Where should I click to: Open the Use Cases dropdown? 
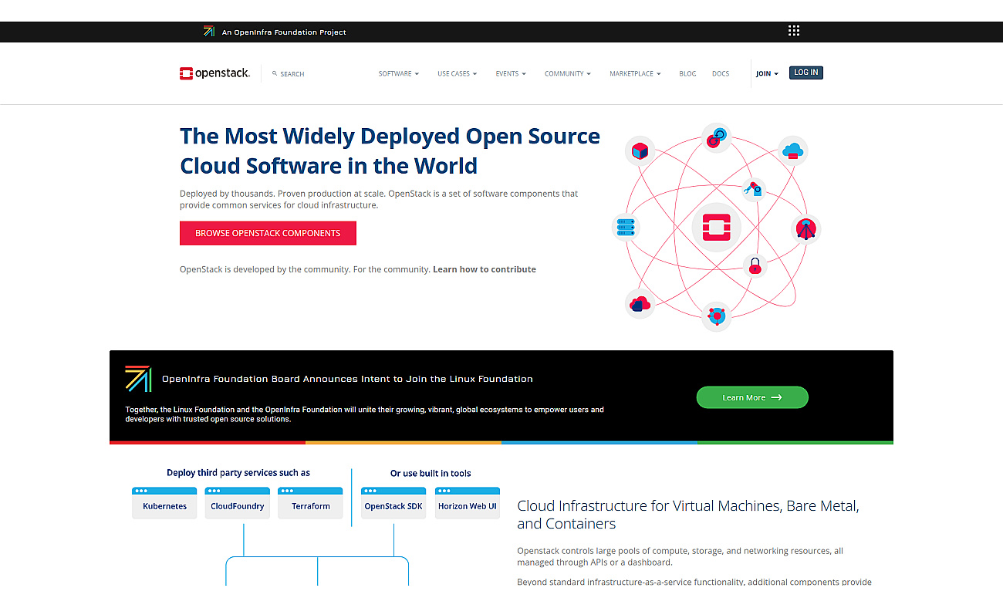point(457,74)
